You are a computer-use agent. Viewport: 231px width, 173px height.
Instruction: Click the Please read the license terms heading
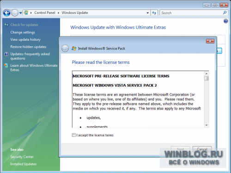pyautogui.click(x=101, y=62)
